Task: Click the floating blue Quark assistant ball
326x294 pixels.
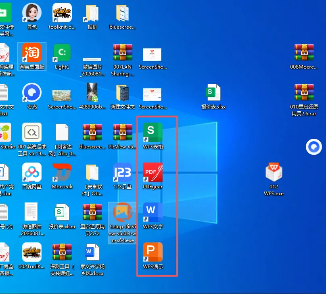Action: (314, 147)
